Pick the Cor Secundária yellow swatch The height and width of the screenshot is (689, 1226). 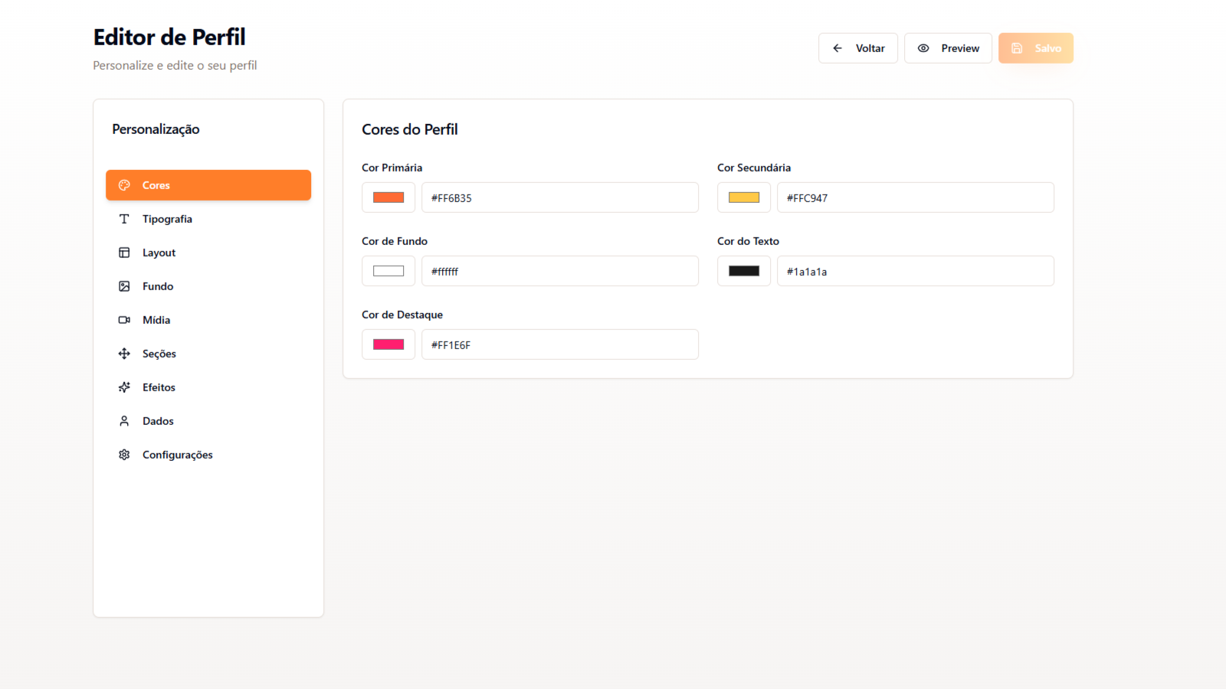tap(744, 198)
